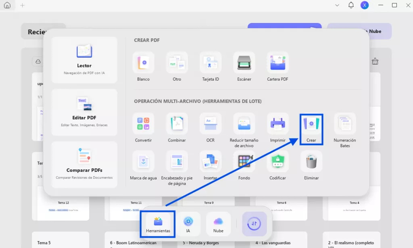Open the Imprimir batch tool
The height and width of the screenshot is (248, 413).
click(x=277, y=128)
